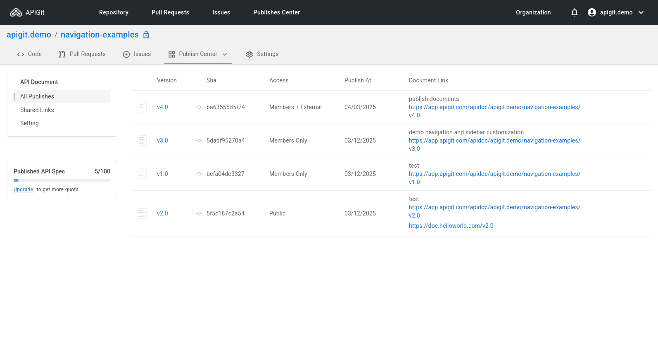Open Repository in the top navigation

tap(114, 12)
